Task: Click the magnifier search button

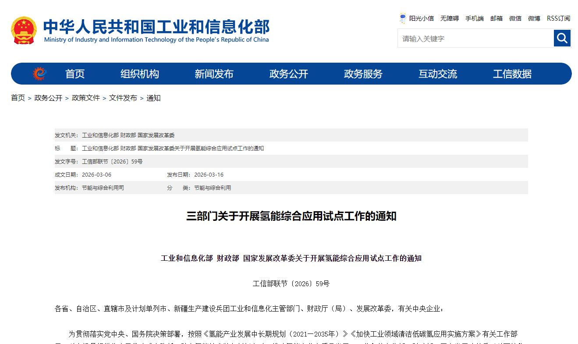Action: [x=562, y=39]
